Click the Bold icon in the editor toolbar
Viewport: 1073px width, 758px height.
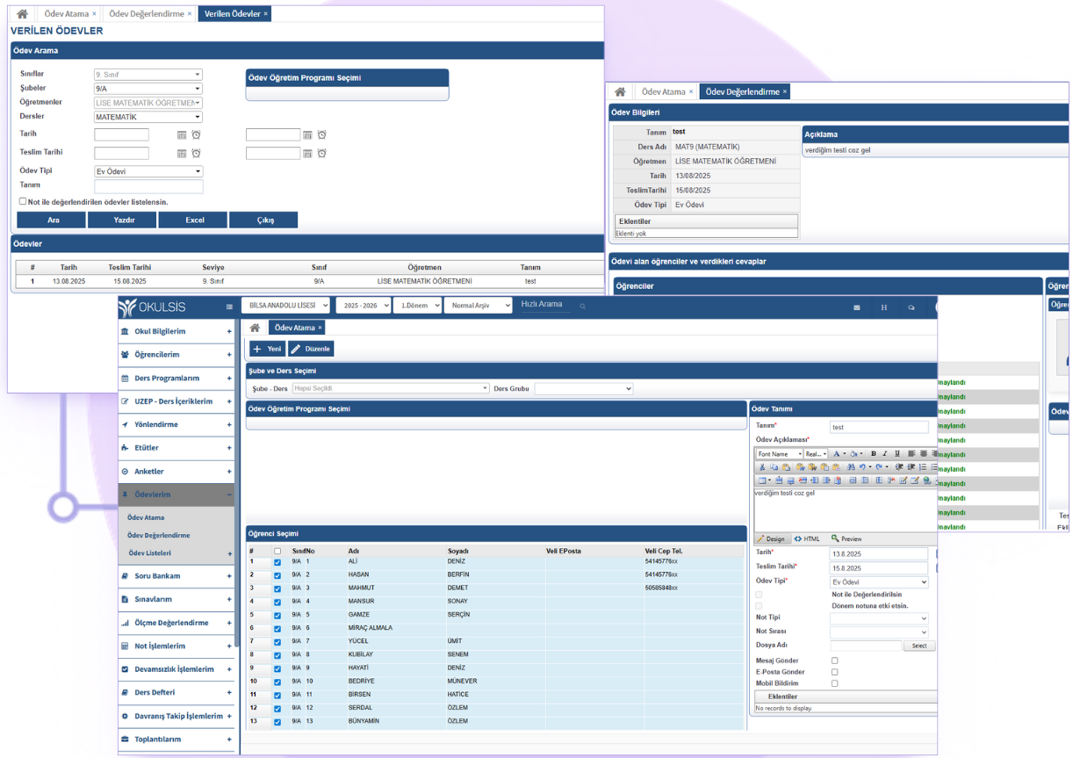874,454
